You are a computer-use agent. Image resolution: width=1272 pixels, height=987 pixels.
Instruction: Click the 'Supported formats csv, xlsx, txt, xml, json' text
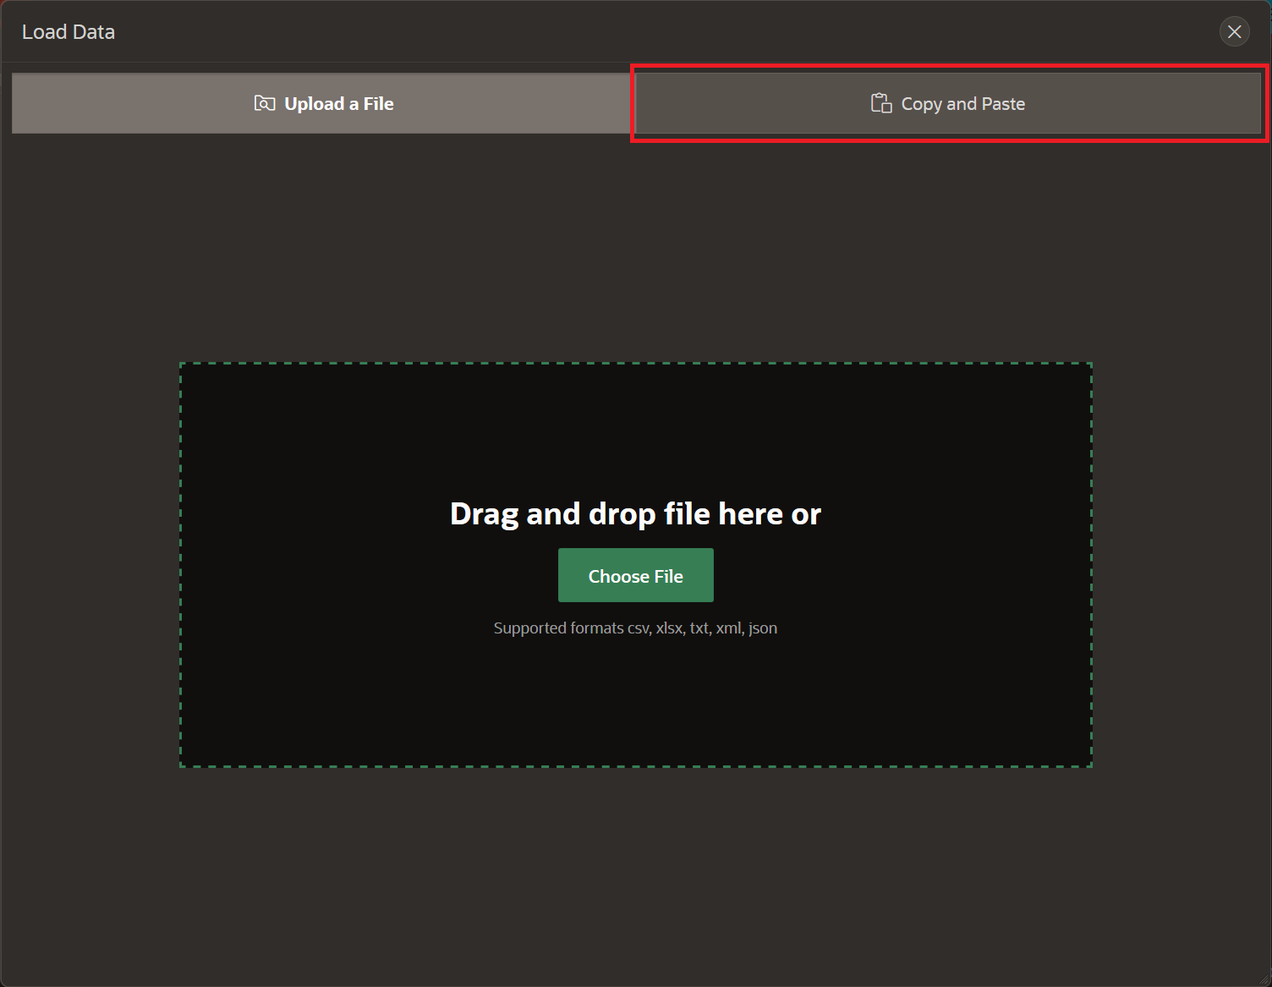(636, 628)
